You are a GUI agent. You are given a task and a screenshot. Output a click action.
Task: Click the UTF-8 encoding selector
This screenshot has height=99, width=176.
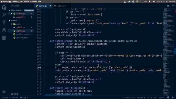click(x=149, y=97)
